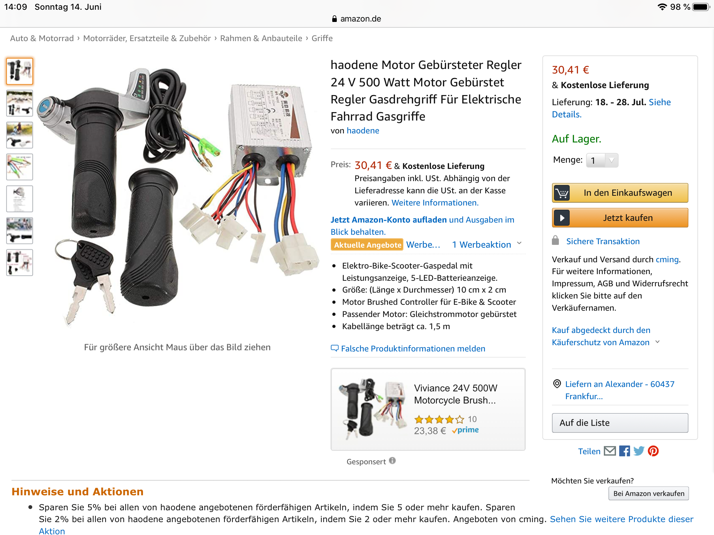This screenshot has width=714, height=535.
Task: Click the Auf die Liste button
Action: pyautogui.click(x=620, y=423)
